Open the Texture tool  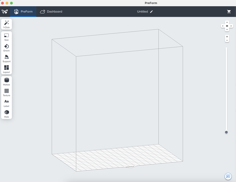click(6, 92)
